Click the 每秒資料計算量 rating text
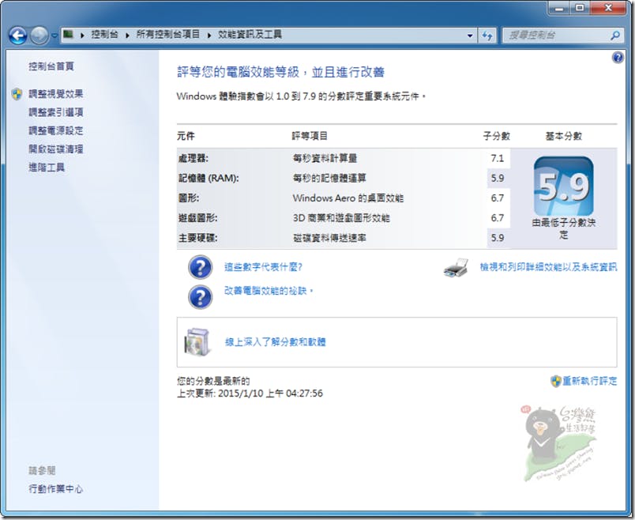635x520 pixels. (x=325, y=158)
